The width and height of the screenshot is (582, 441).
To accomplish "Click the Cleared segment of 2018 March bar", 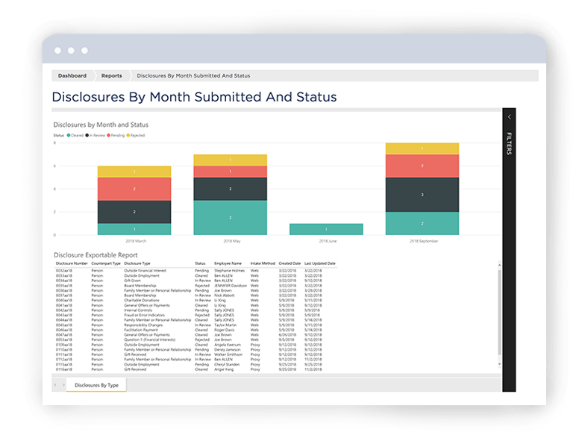I will (x=134, y=229).
